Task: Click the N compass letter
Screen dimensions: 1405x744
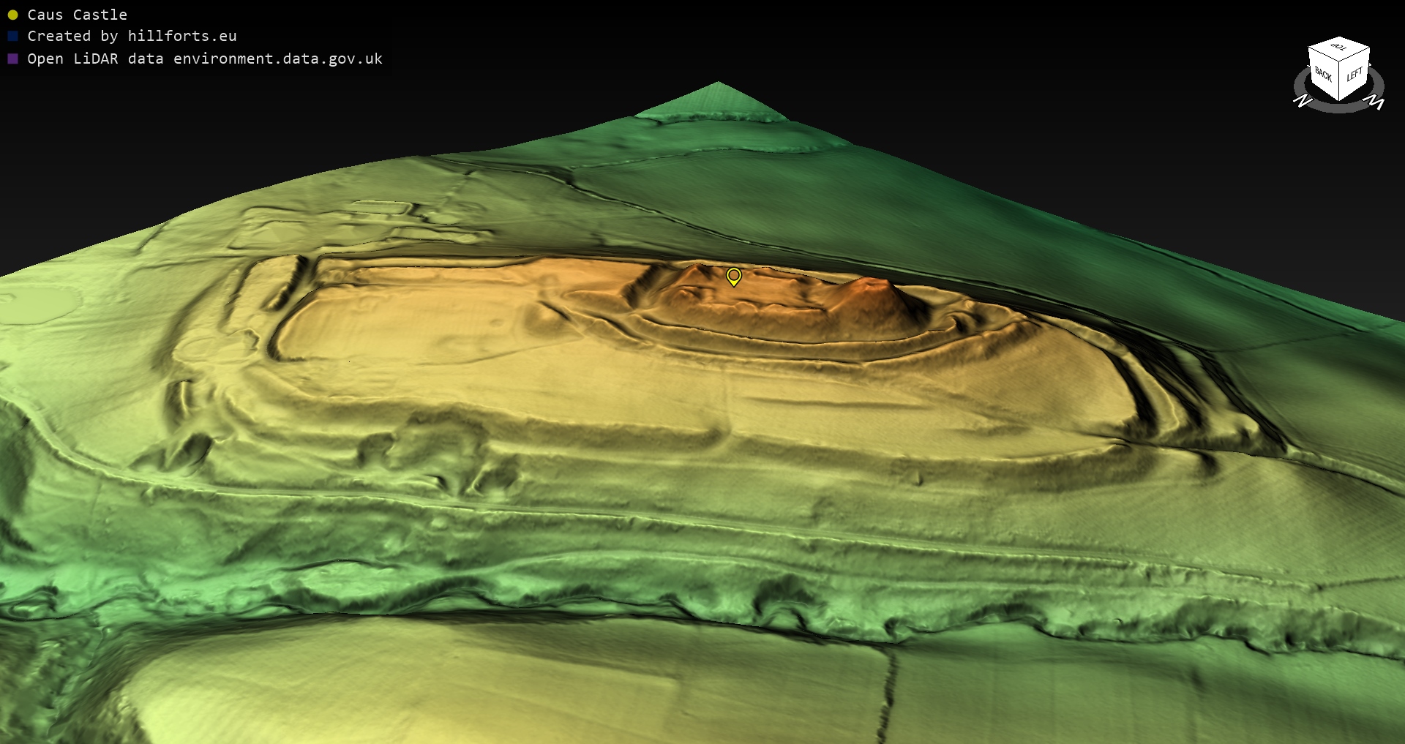Action: 1303,100
